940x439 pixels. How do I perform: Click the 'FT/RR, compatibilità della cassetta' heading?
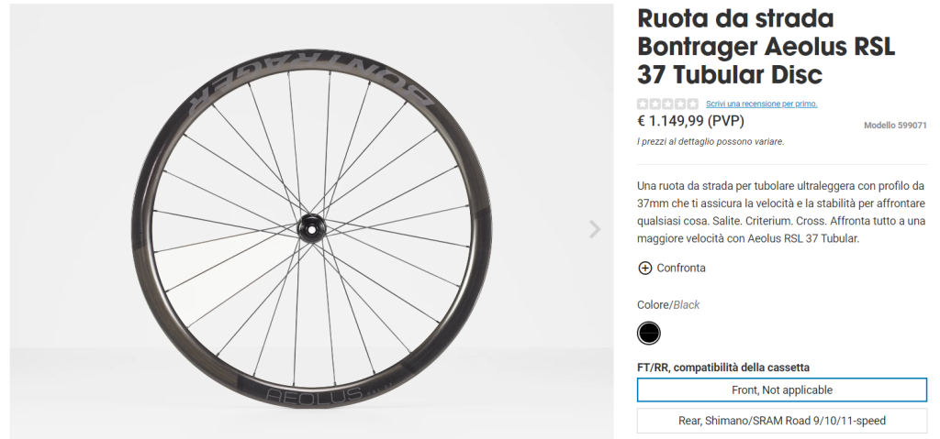pos(723,368)
